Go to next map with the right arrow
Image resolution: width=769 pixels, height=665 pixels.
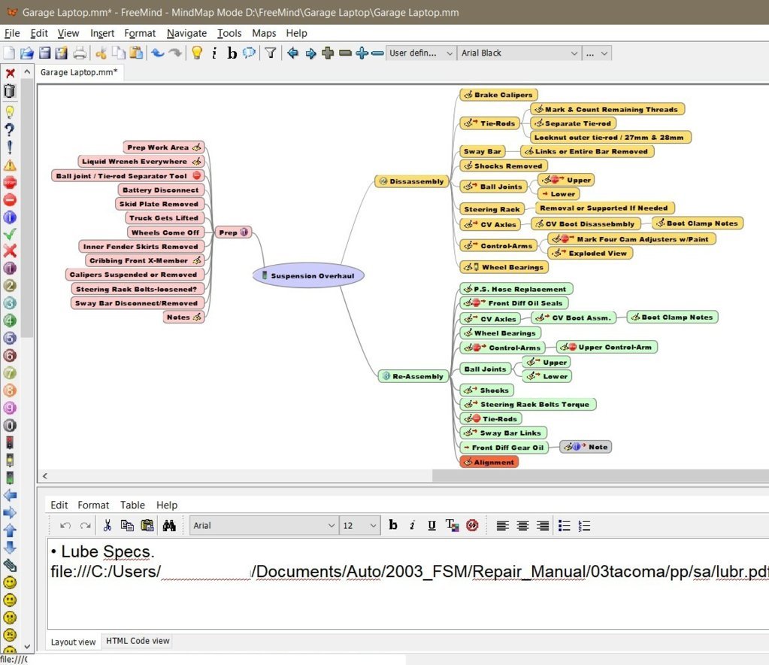(310, 53)
